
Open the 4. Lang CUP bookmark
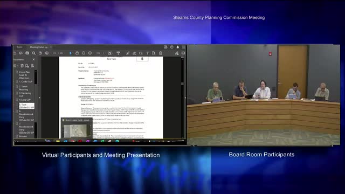(x=25, y=100)
